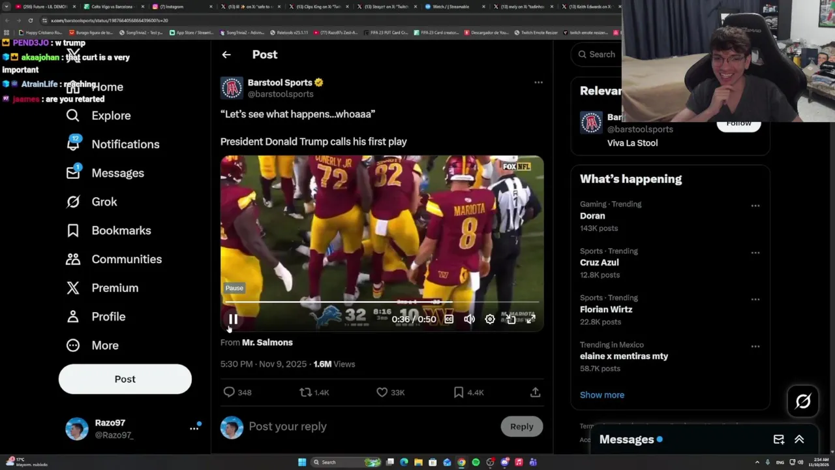The height and width of the screenshot is (470, 835).
Task: Open the Happy Cristiano Ro... bookmark
Action: pos(42,32)
